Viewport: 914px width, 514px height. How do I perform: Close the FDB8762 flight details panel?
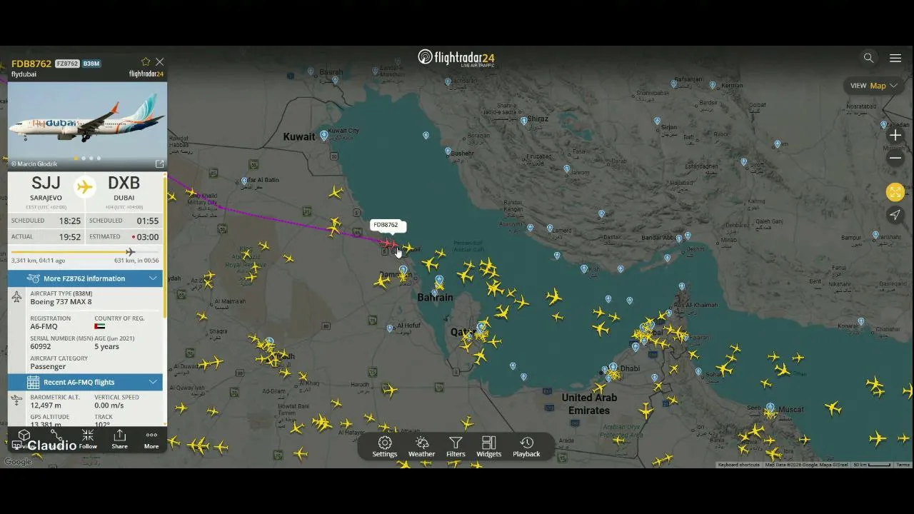(x=160, y=62)
